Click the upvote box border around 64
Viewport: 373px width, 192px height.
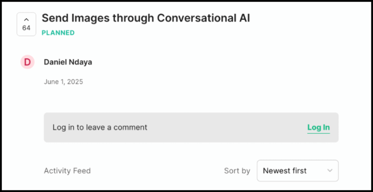pos(27,24)
